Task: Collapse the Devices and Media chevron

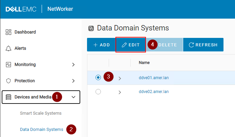Action: 73,97
